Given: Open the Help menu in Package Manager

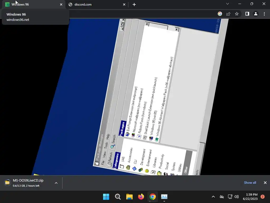Looking at the screenshot, I should click(108, 137).
